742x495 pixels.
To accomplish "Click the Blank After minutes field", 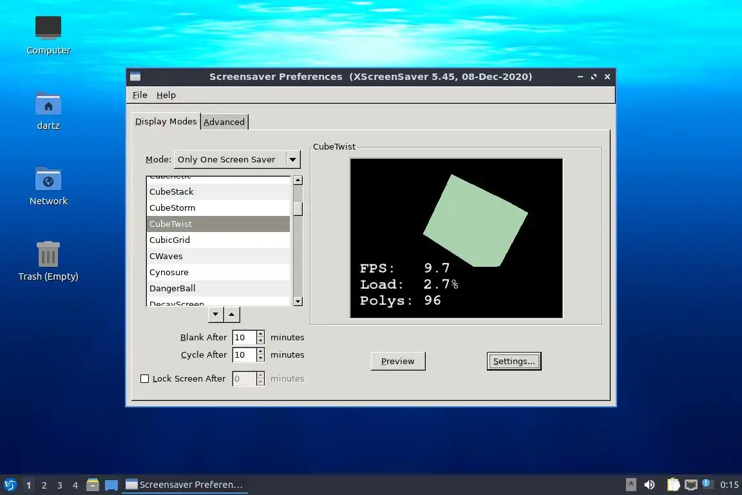I will click(x=244, y=337).
